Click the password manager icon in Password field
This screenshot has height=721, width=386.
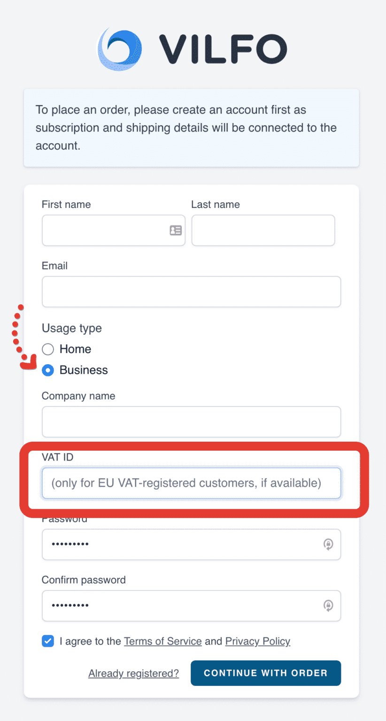point(328,544)
